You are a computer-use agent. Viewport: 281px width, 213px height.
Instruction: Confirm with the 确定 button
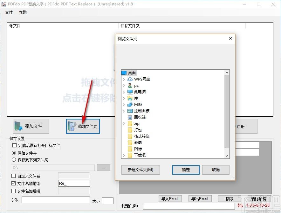coord(186,170)
